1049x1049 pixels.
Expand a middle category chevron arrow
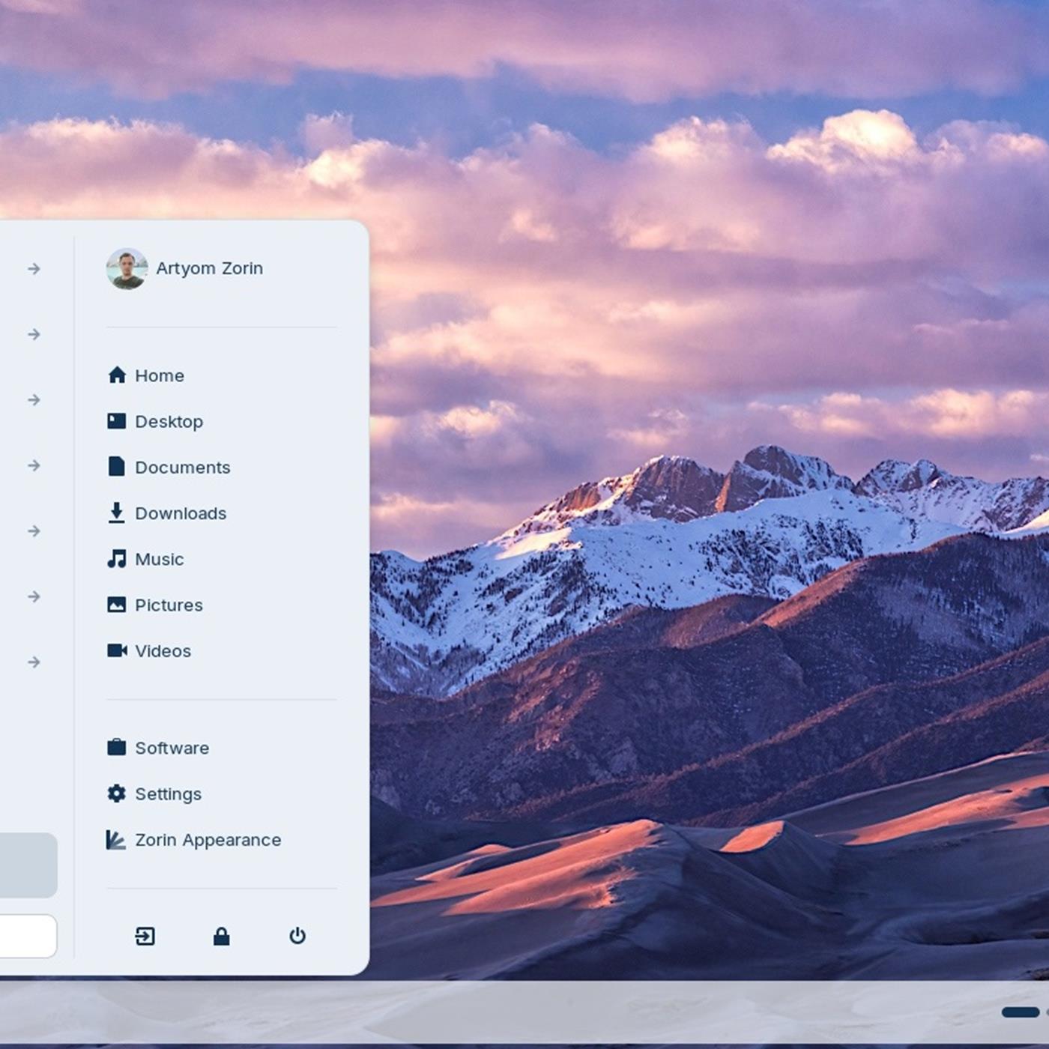pyautogui.click(x=34, y=465)
